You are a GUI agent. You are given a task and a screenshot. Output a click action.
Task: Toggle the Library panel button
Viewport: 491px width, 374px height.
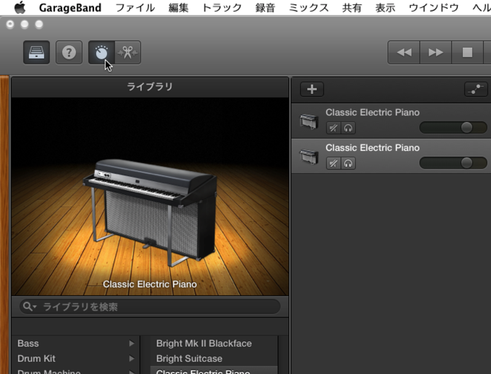click(36, 53)
